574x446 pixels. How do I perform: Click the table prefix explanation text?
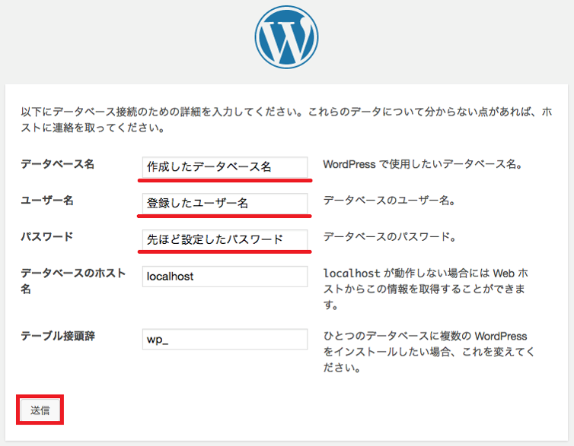429,352
